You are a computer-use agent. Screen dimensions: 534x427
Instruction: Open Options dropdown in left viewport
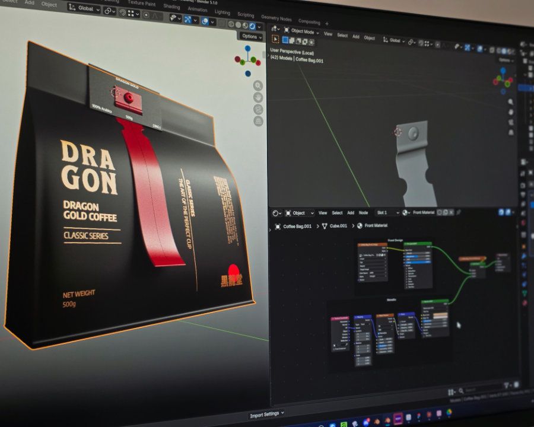252,36
